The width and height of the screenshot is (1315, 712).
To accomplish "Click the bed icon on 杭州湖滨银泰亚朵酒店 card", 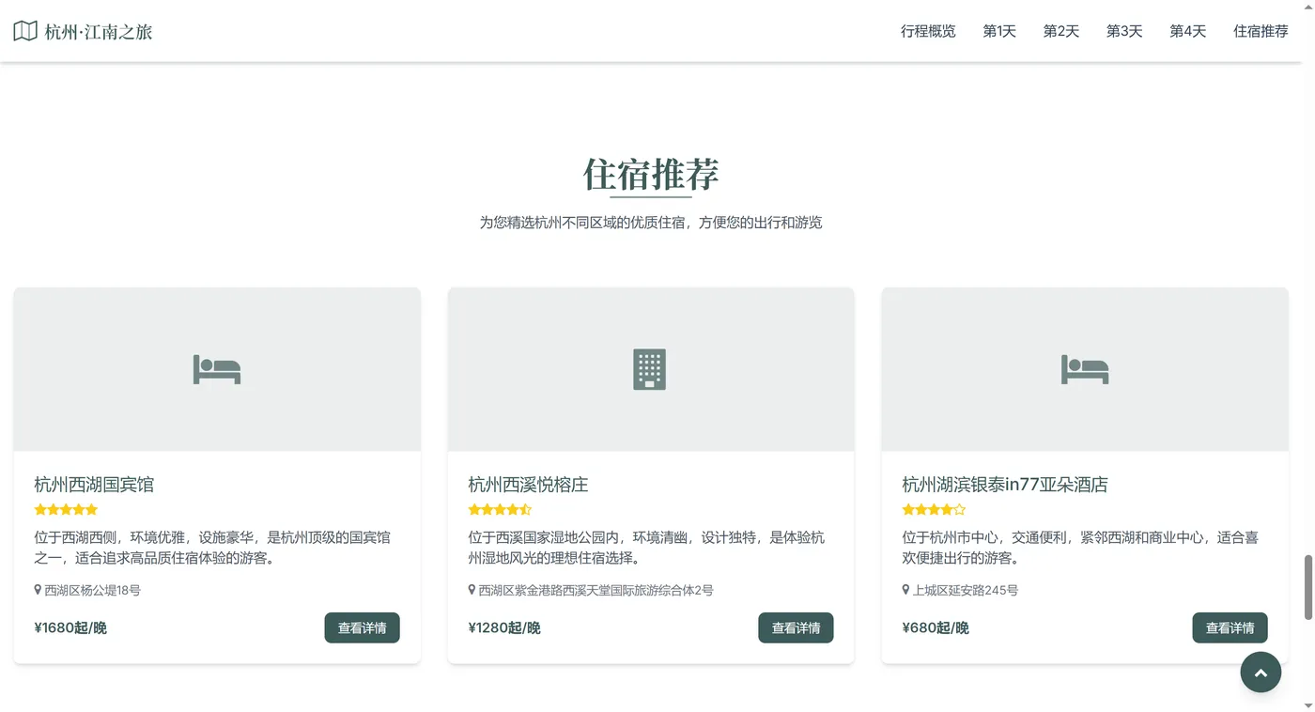I will tap(1085, 369).
